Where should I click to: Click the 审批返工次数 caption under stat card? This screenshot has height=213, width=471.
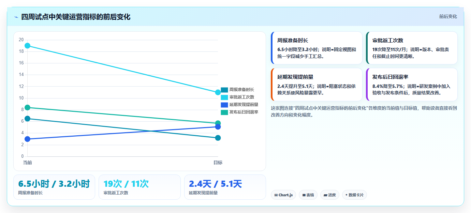pos(116,193)
